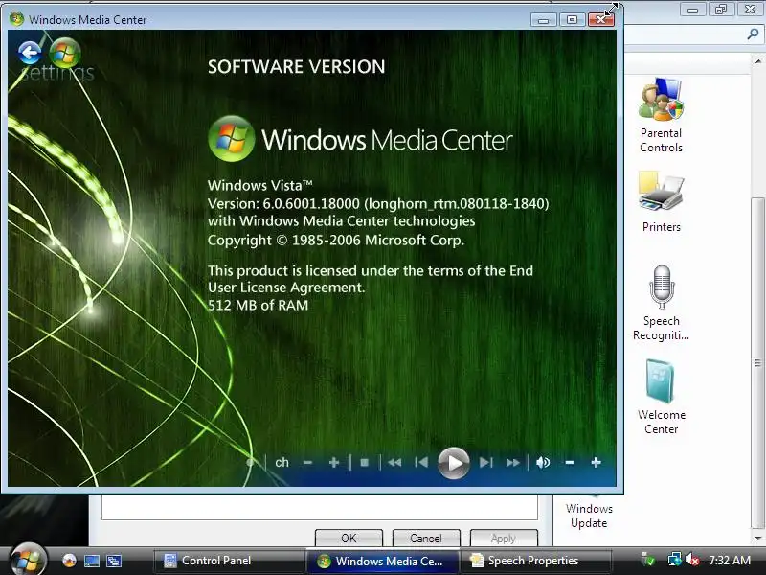Click the green Media Center start orb

[x=65, y=53]
